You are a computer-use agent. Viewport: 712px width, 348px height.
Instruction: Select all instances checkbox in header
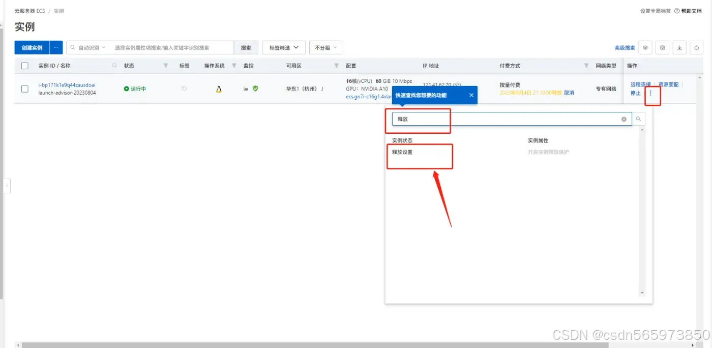(24, 65)
